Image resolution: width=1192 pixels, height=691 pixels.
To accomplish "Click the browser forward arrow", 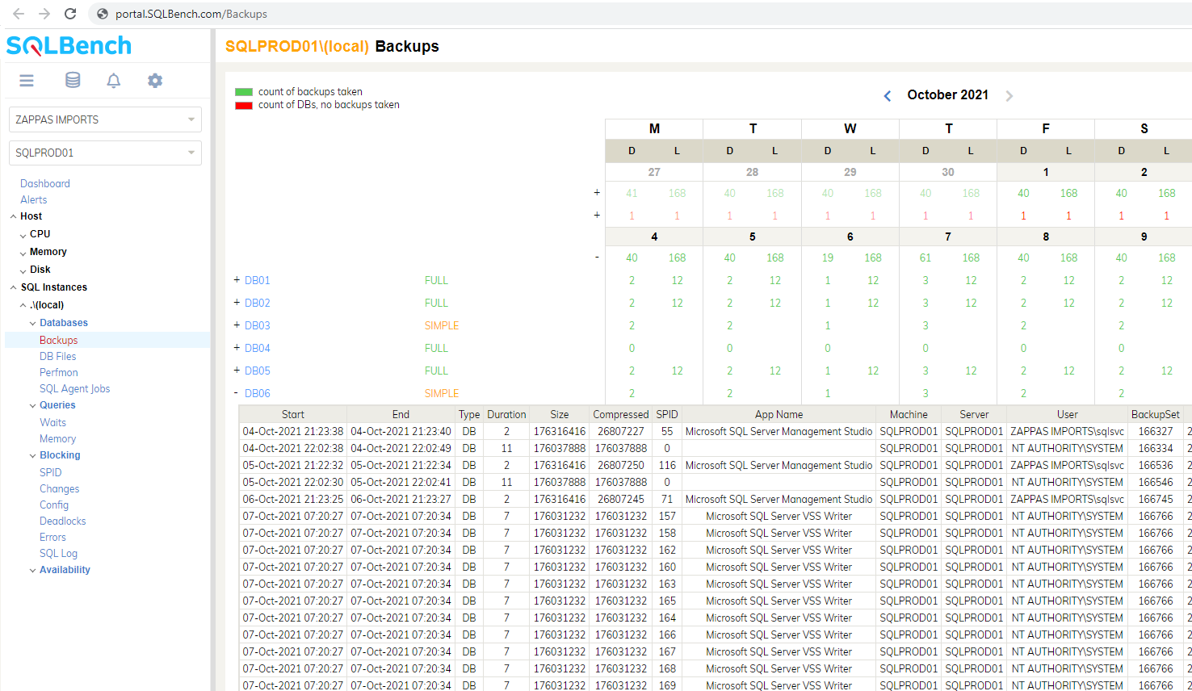I will click(x=44, y=14).
